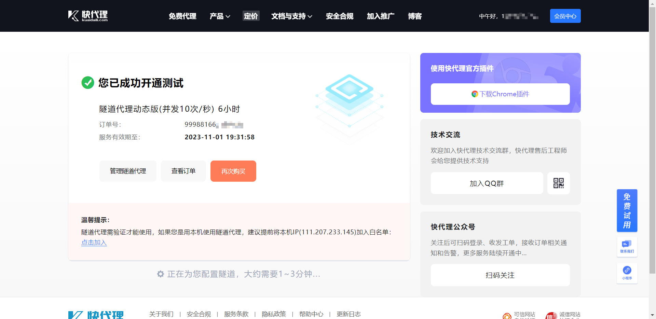
Task: Click the 服务有效期至 label
Action: point(120,137)
